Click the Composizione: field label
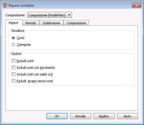The height and width of the screenshot is (125, 144). (x=15, y=15)
